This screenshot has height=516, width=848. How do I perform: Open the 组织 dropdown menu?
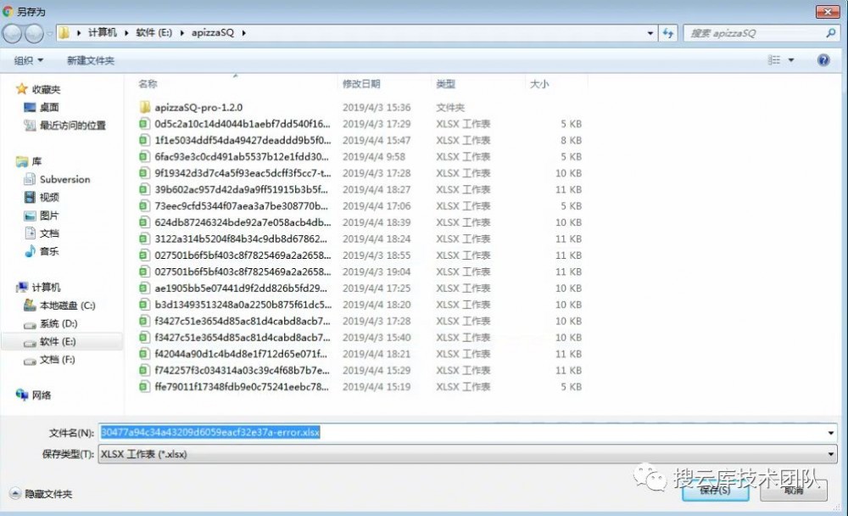[x=30, y=59]
